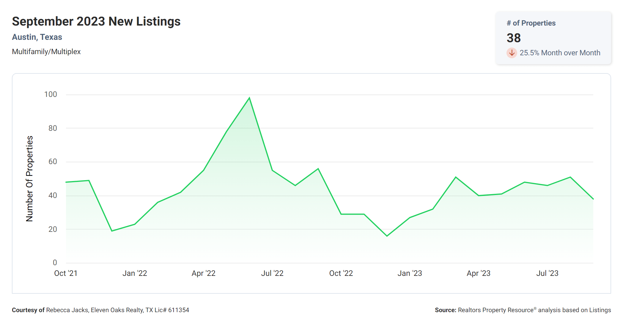Click the Jan '22 x-axis label

tap(135, 273)
